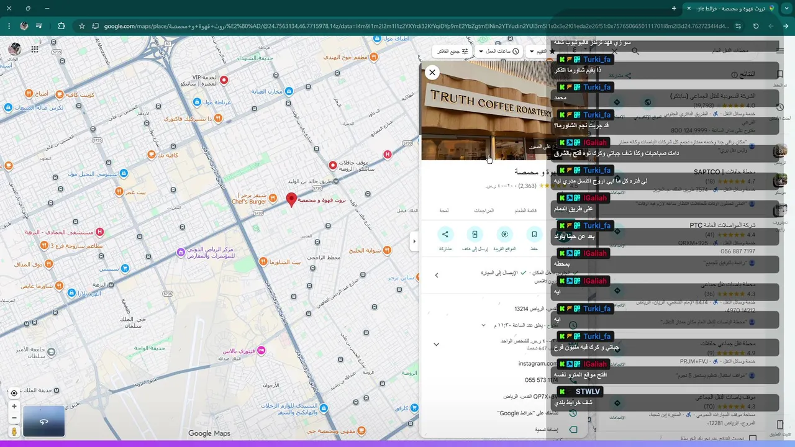Expand the service options chevron row

point(437,275)
